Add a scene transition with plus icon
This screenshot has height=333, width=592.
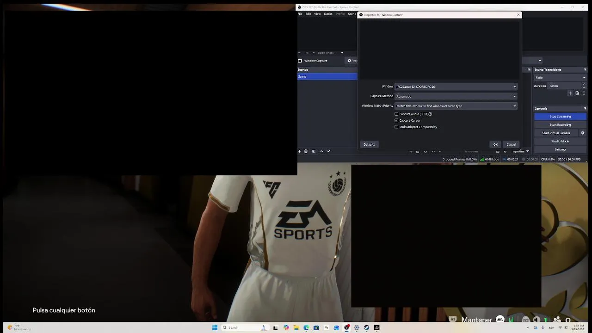570,93
